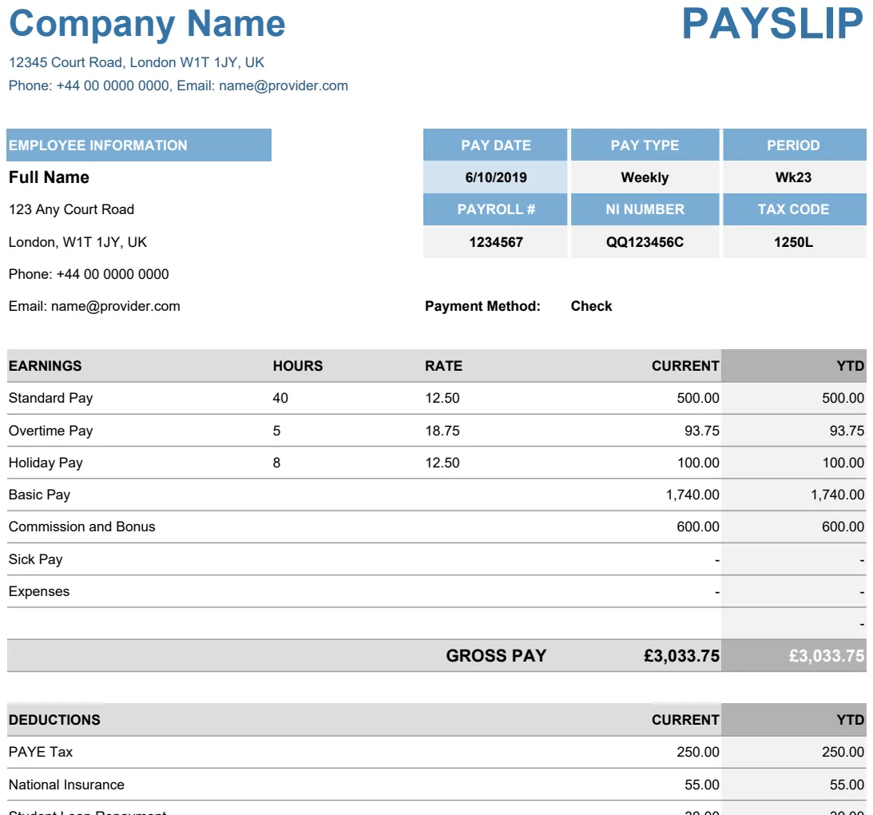Click the Standard Pay row label
Viewport: 873px width, 815px height.
click(50, 398)
